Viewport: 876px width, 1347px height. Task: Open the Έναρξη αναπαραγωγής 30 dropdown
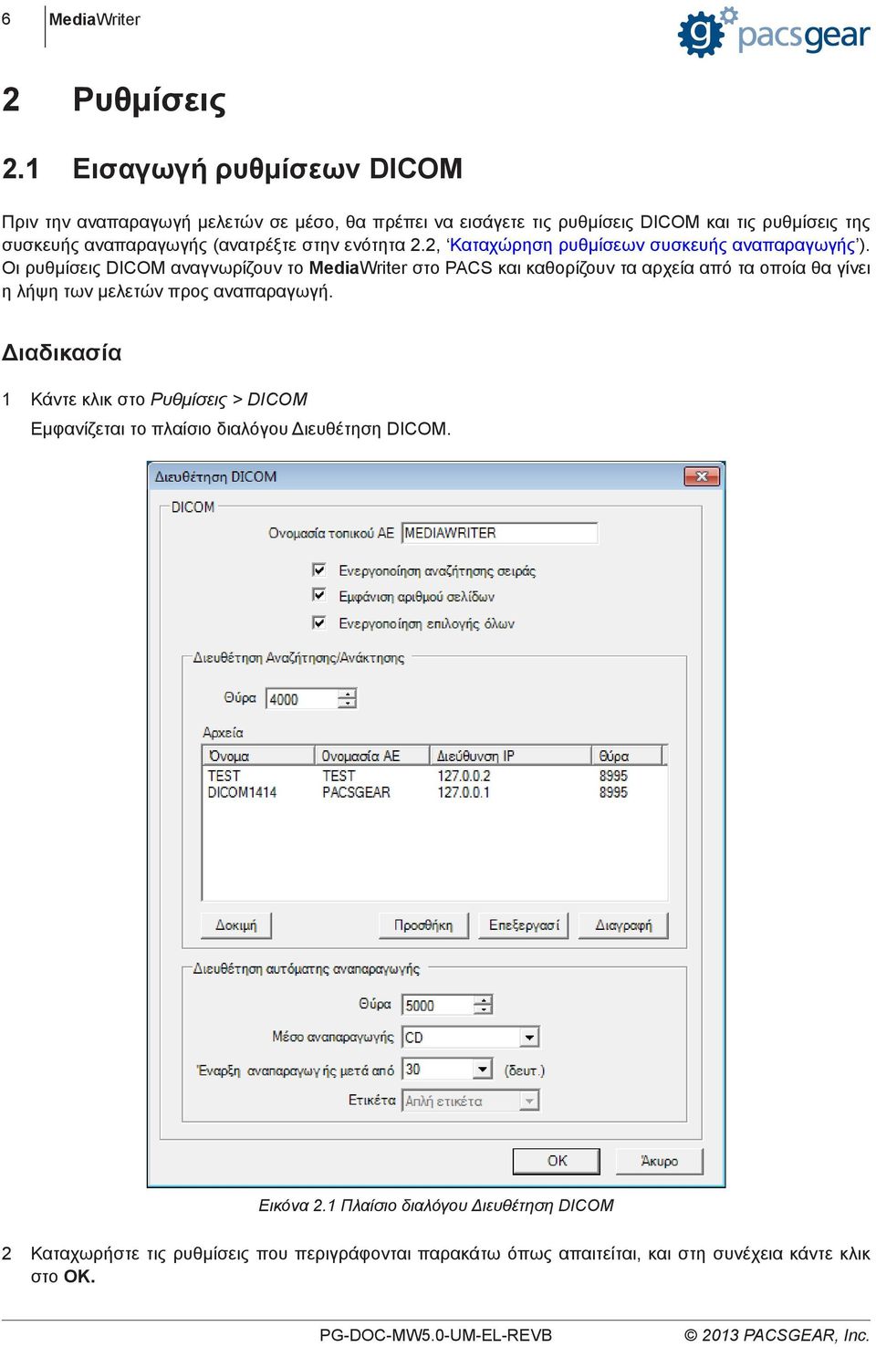tap(483, 1069)
